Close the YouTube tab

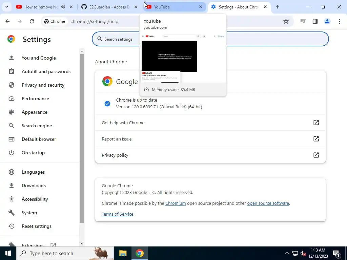[201, 7]
